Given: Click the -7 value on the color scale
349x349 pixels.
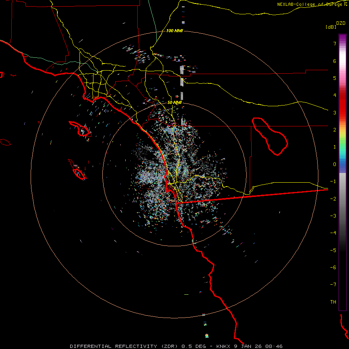Looking at the screenshot, I should click(333, 285).
